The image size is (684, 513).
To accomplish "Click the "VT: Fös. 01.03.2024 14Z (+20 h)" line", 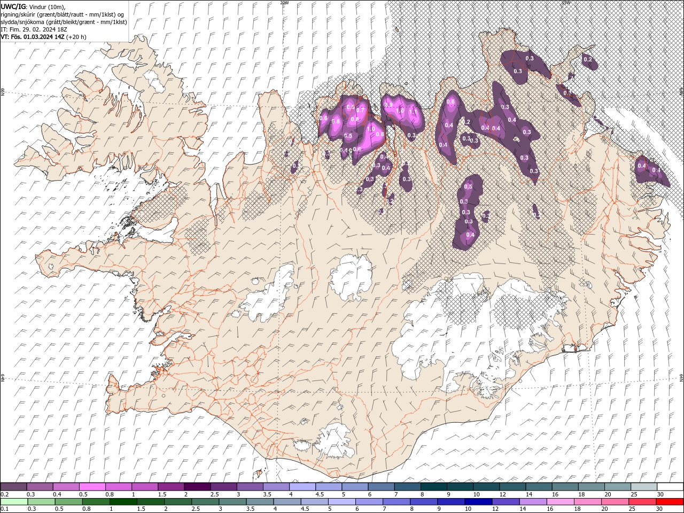I will (43, 37).
